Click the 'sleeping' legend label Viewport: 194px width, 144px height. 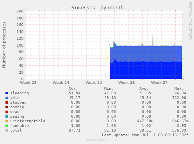tap(20, 93)
